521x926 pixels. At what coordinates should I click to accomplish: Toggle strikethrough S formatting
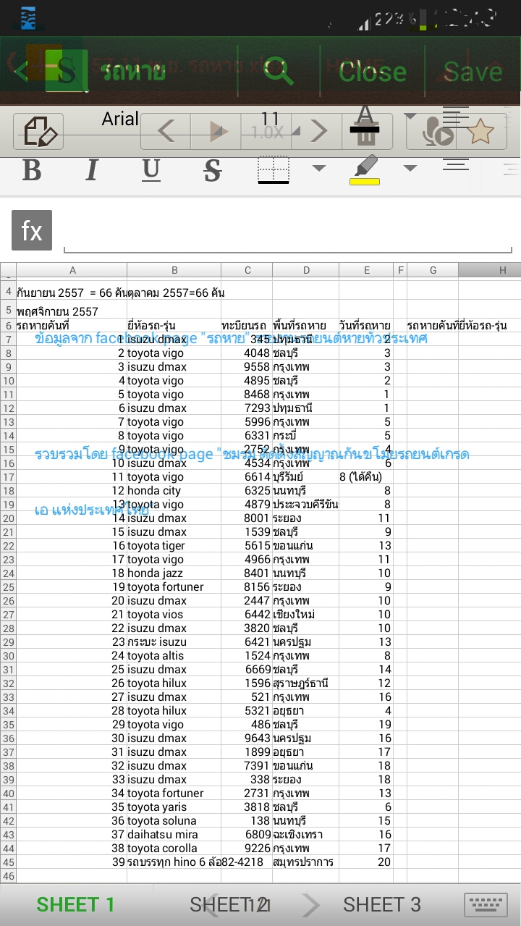212,170
